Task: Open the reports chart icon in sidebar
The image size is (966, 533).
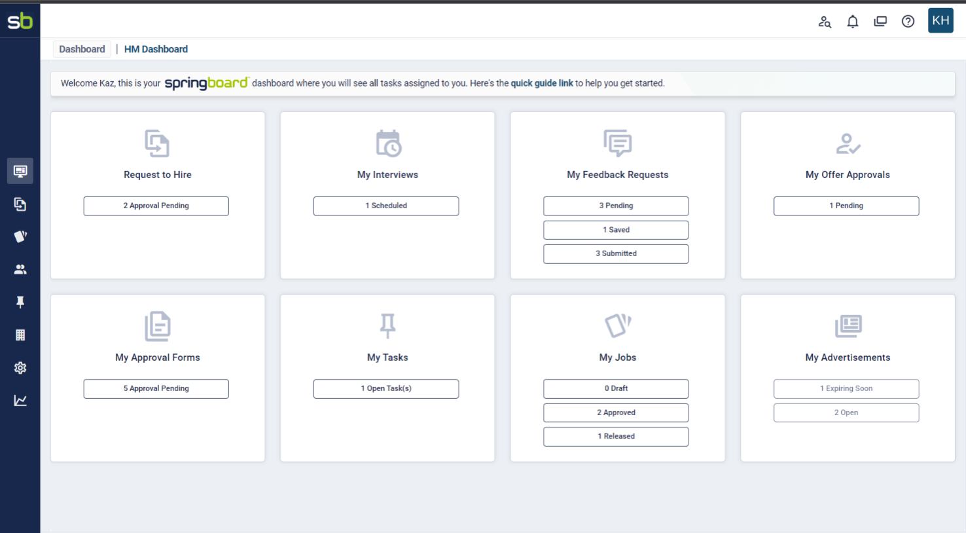Action: [x=20, y=400]
